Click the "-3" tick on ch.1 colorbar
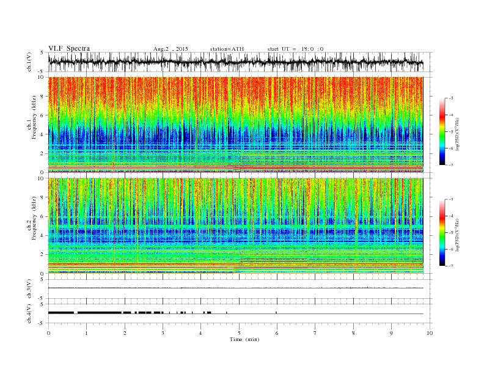 (450, 98)
